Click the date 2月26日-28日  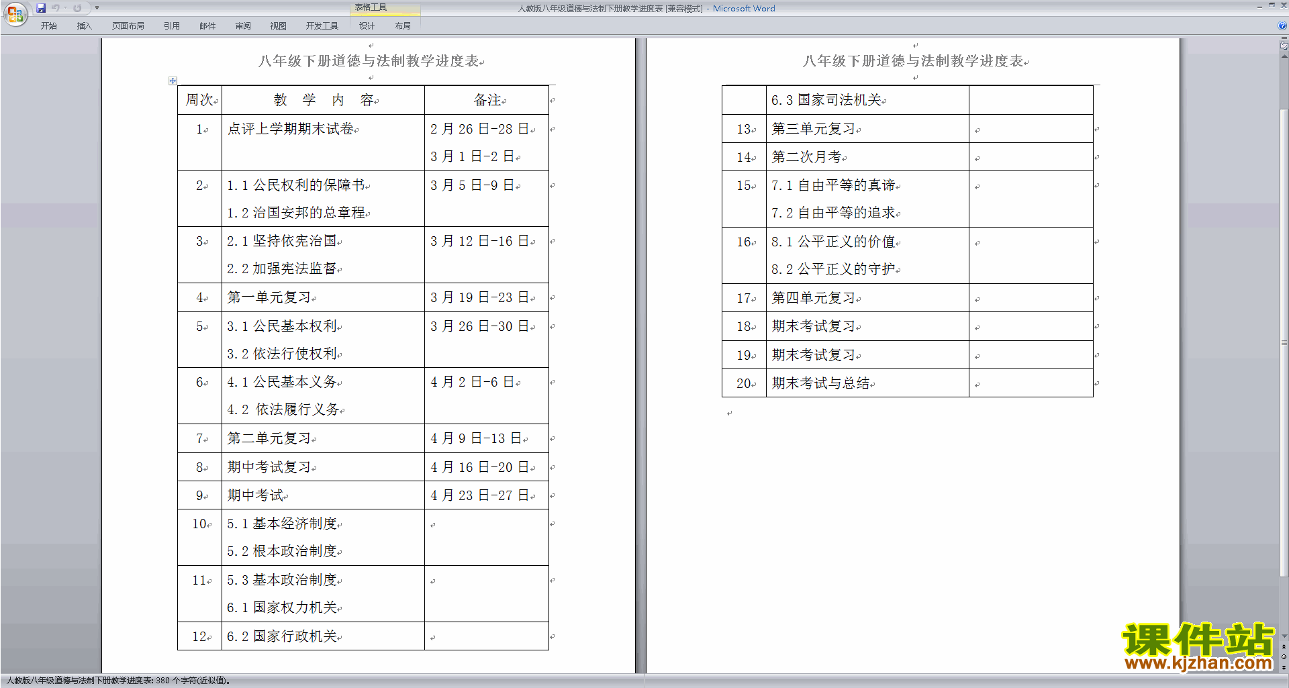click(x=481, y=129)
